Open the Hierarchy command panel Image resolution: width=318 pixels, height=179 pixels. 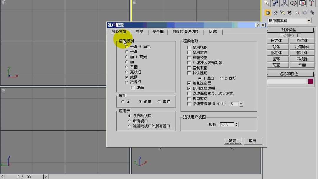pos(284,3)
